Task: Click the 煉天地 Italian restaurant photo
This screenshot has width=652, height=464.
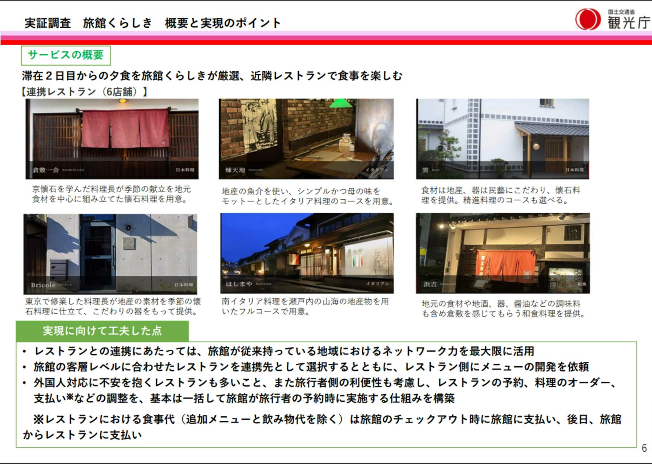Action: click(x=306, y=139)
